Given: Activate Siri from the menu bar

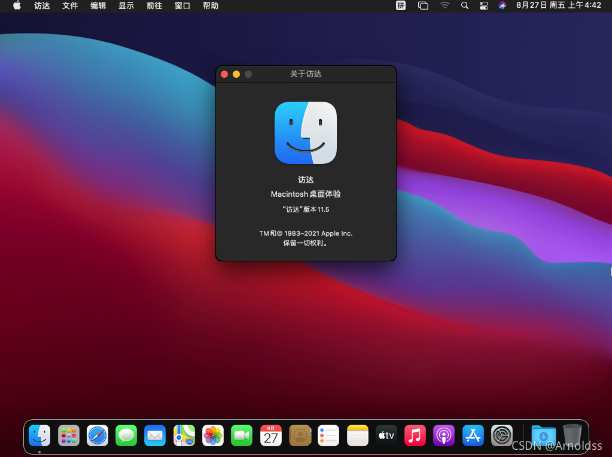Looking at the screenshot, I should 503,5.
